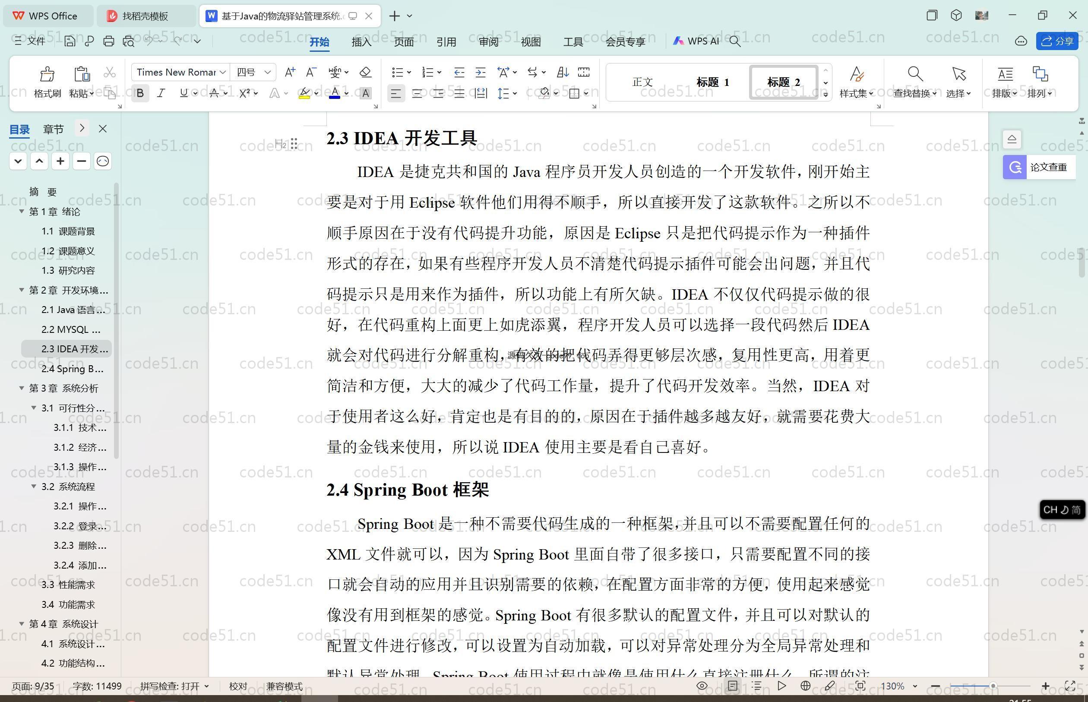The height and width of the screenshot is (702, 1088).
Task: Toggle right text alignment
Action: (438, 93)
